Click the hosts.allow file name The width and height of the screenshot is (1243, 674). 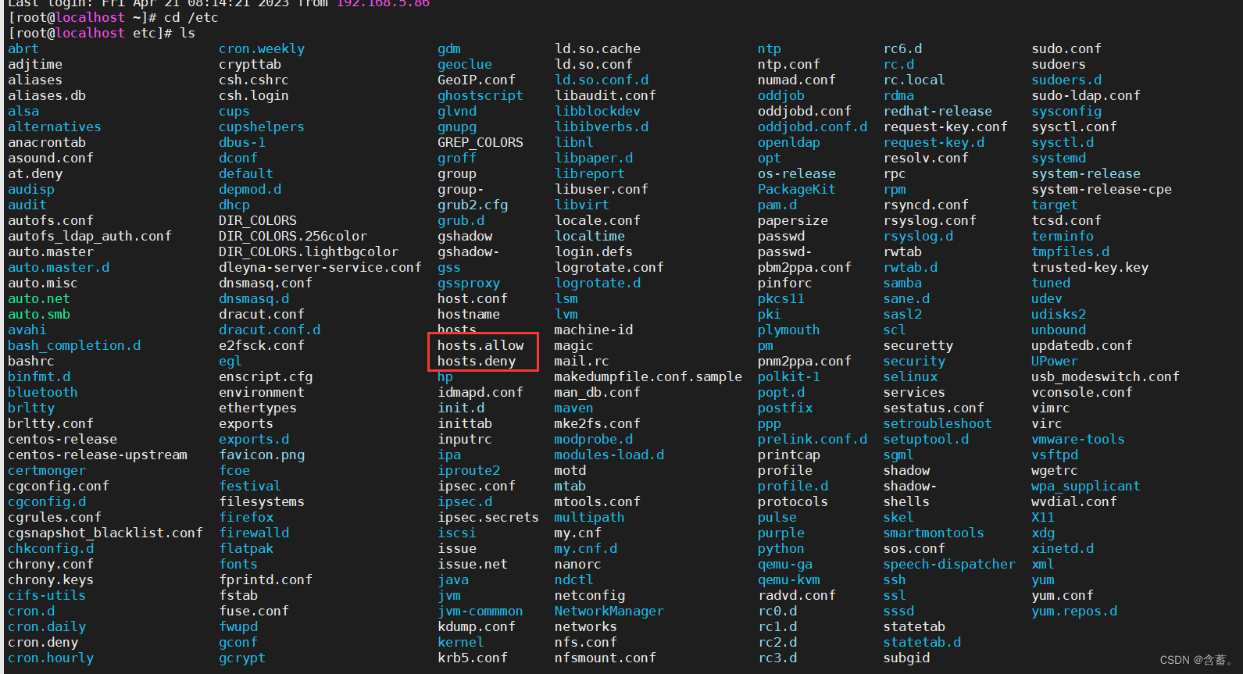(480, 345)
